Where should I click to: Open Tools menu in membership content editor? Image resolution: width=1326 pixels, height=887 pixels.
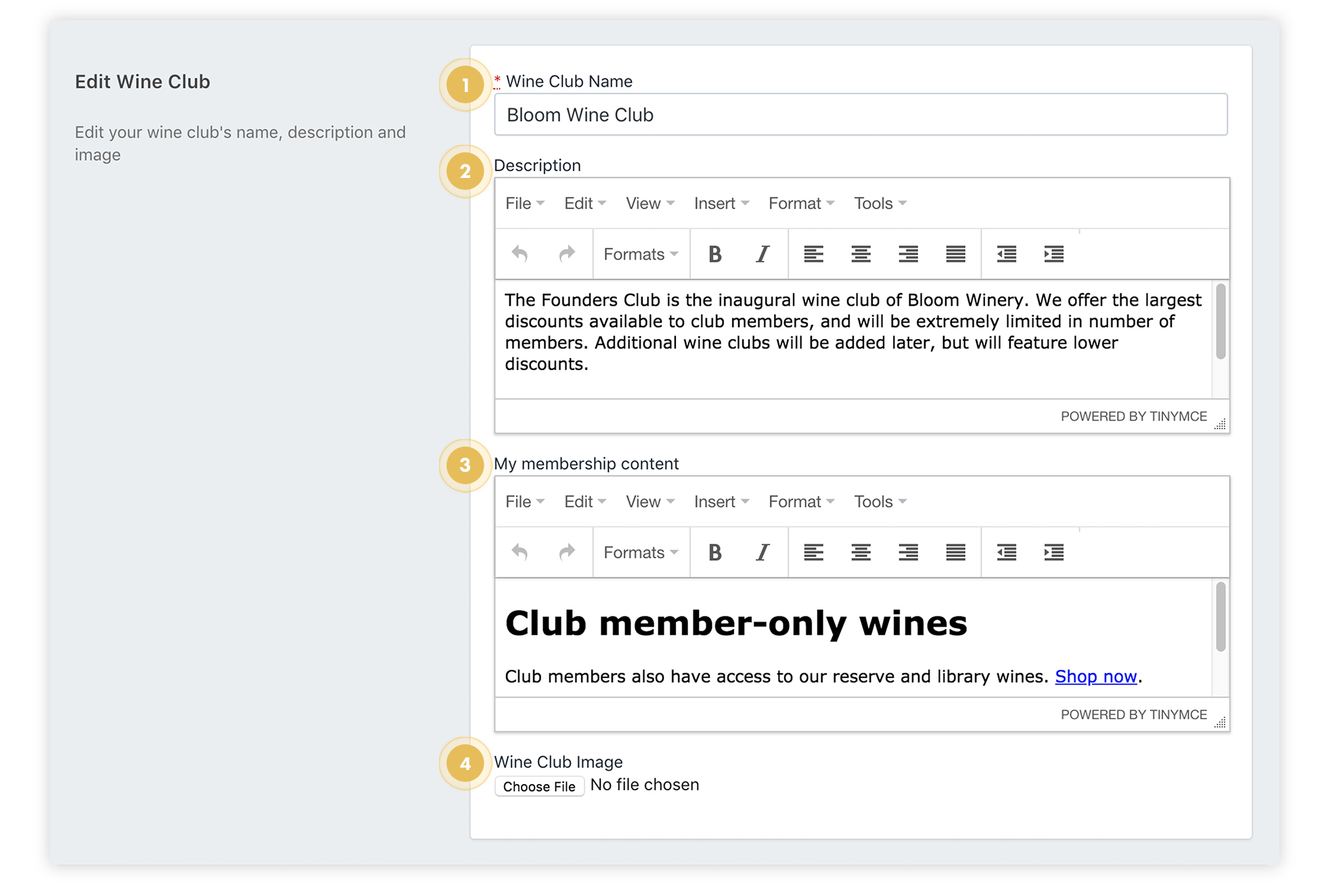[x=879, y=502]
